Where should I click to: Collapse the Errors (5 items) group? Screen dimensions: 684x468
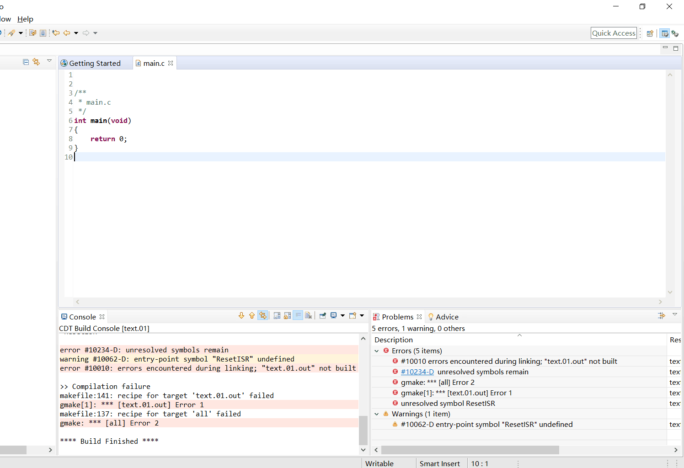(377, 351)
